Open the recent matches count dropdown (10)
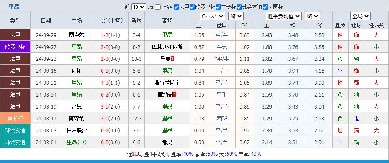Image resolution: width=389 pixels, height=163 pixels. click(x=138, y=7)
